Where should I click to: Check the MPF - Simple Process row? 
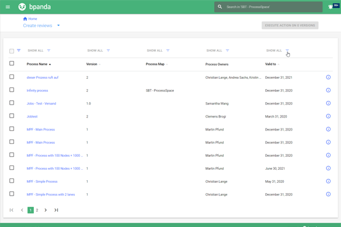(12, 181)
